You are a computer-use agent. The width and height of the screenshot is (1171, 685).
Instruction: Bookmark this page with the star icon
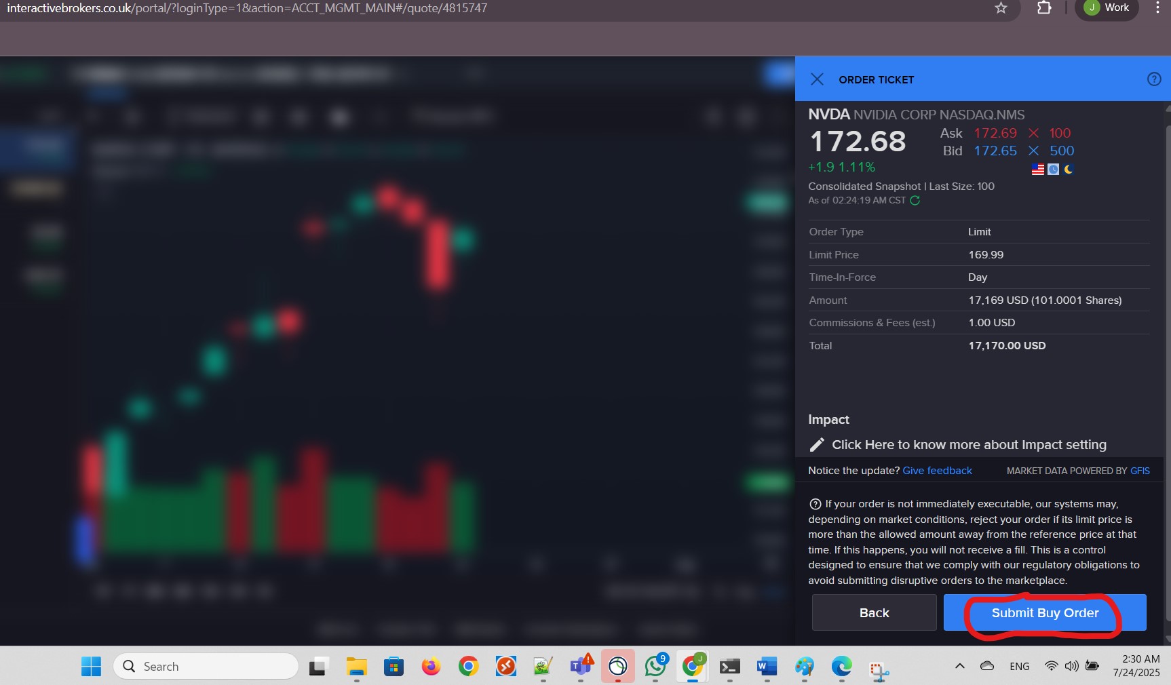pos(1001,7)
